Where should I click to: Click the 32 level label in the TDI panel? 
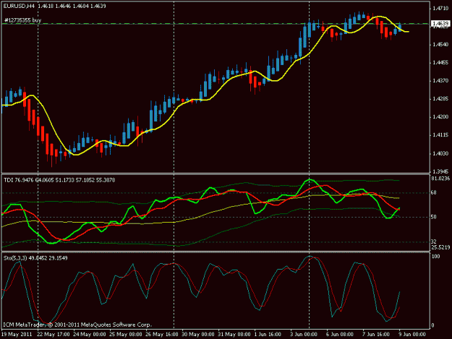(x=433, y=241)
